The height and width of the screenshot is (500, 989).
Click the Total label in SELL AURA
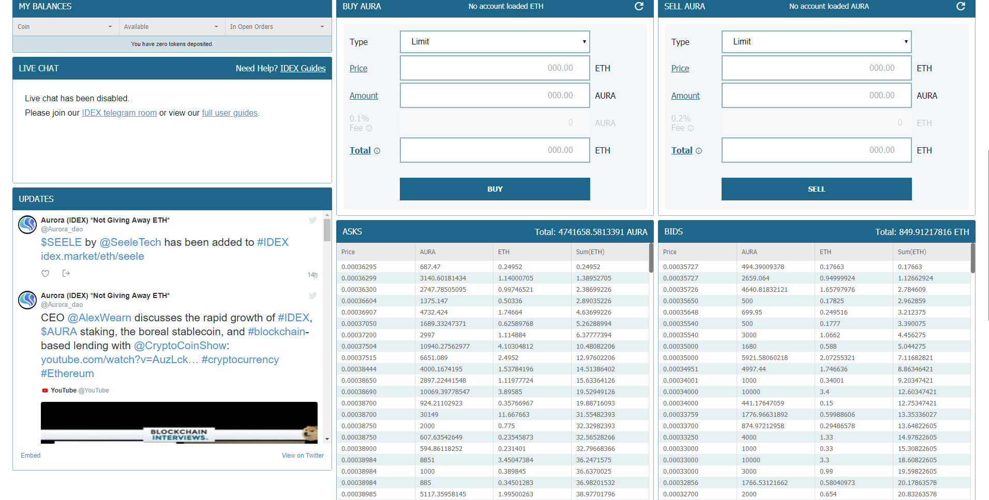[x=682, y=150]
